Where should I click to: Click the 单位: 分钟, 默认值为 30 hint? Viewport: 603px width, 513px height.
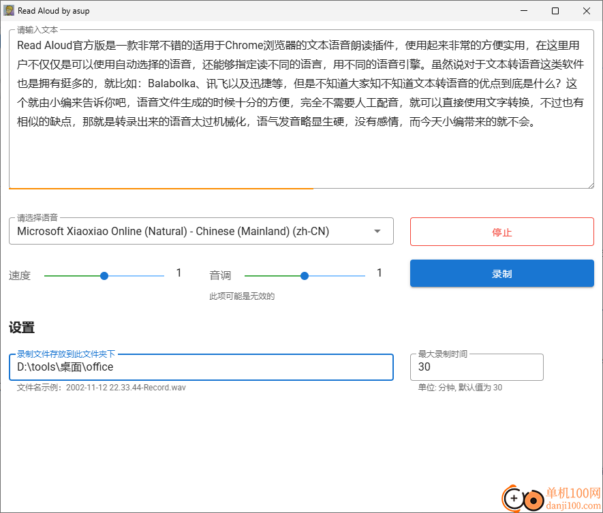(x=460, y=388)
